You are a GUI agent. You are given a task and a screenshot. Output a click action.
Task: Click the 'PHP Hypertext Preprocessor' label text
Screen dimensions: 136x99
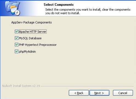tap(38, 45)
